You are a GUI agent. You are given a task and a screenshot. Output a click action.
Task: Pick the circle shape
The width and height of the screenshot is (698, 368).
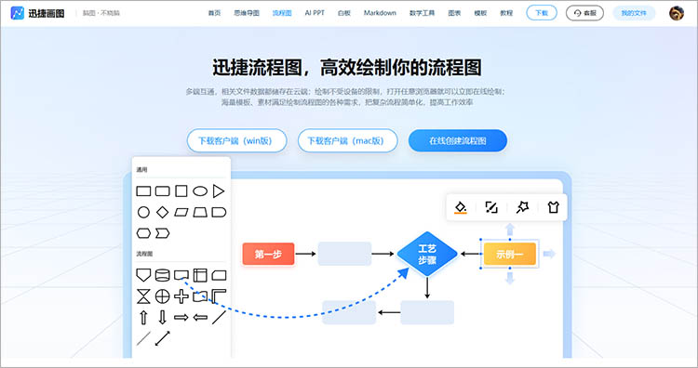143,213
